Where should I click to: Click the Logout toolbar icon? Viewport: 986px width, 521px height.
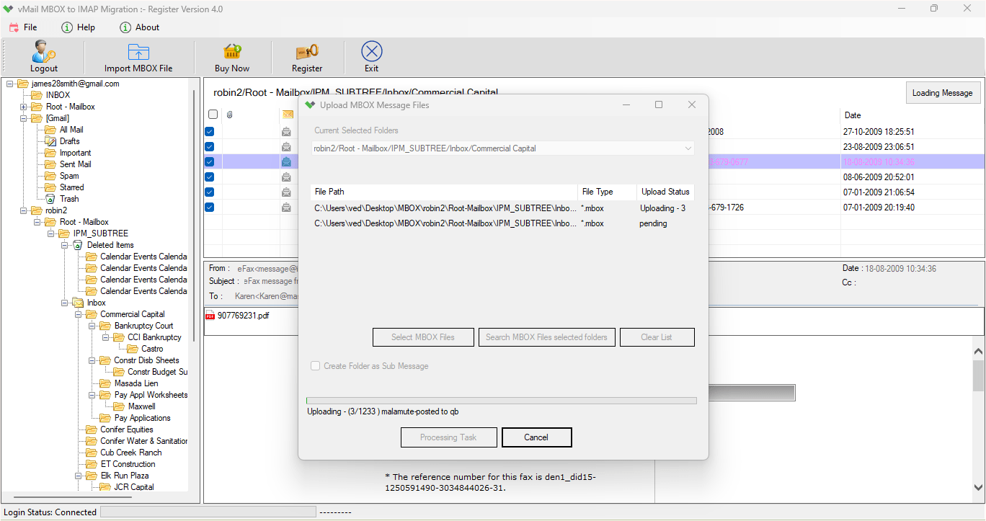click(44, 52)
